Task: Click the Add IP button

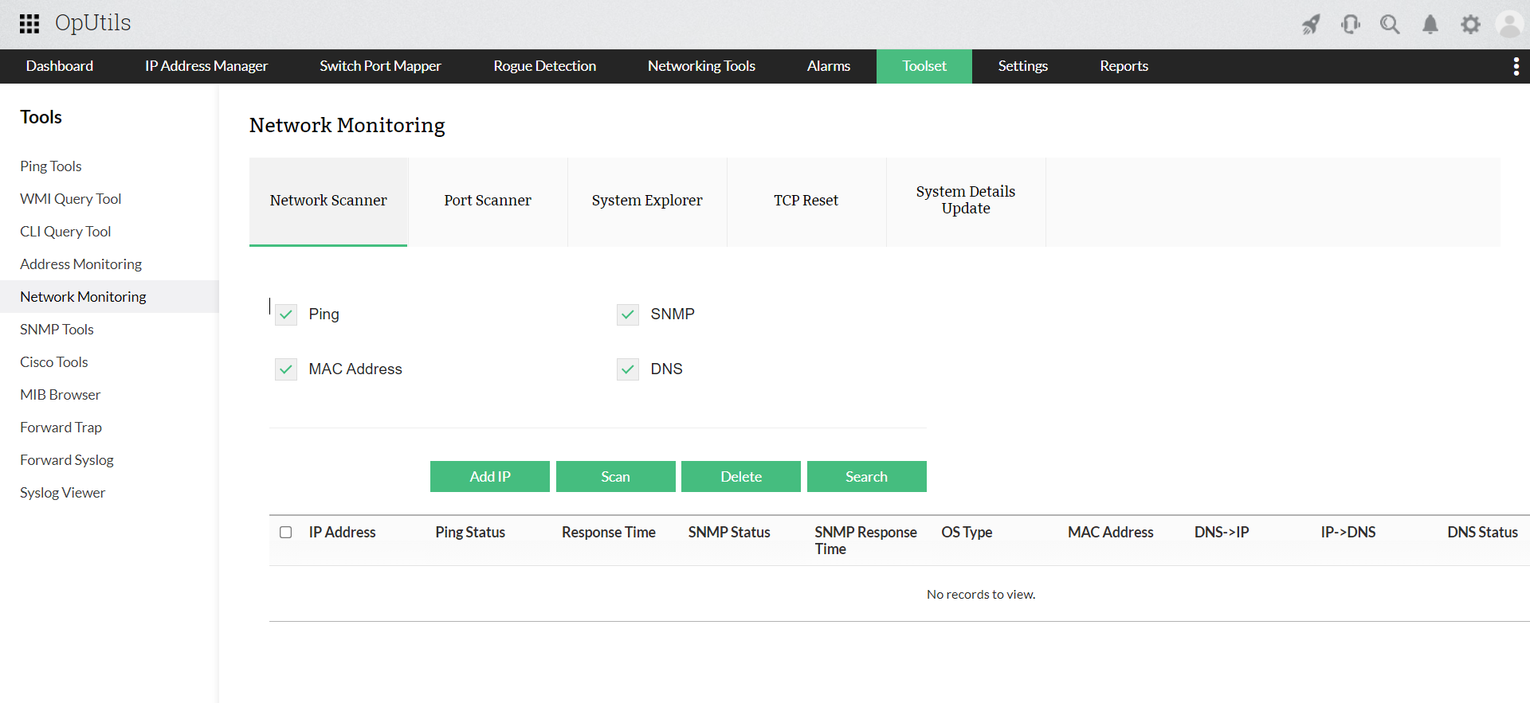Action: click(490, 477)
